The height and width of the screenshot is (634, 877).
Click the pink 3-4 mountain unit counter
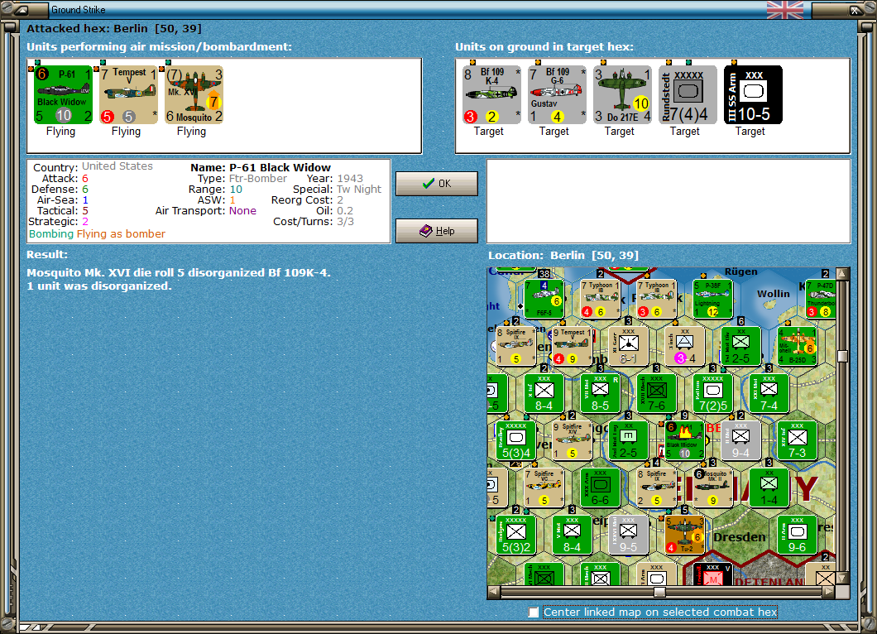pos(685,346)
